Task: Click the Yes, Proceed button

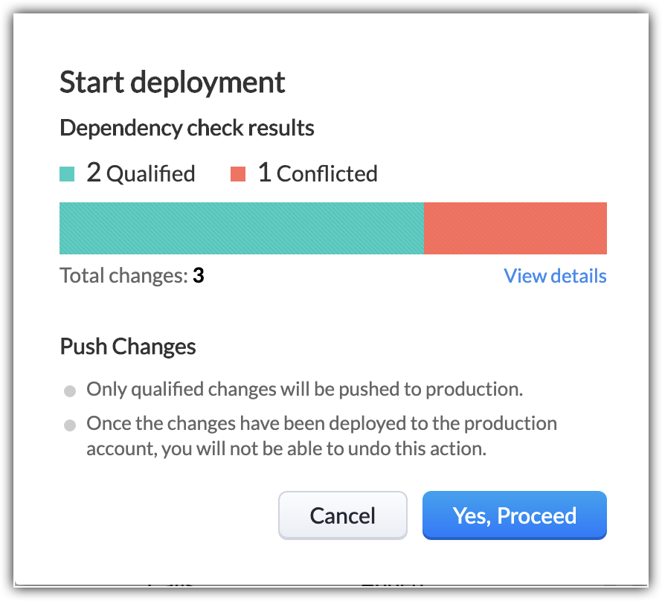Action: [x=514, y=515]
